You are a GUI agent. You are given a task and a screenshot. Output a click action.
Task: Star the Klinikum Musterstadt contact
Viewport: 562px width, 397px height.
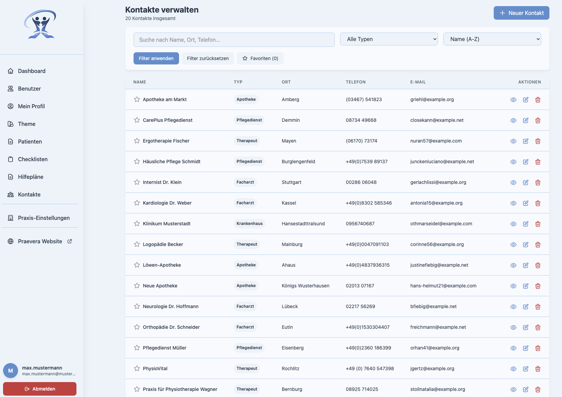point(137,224)
